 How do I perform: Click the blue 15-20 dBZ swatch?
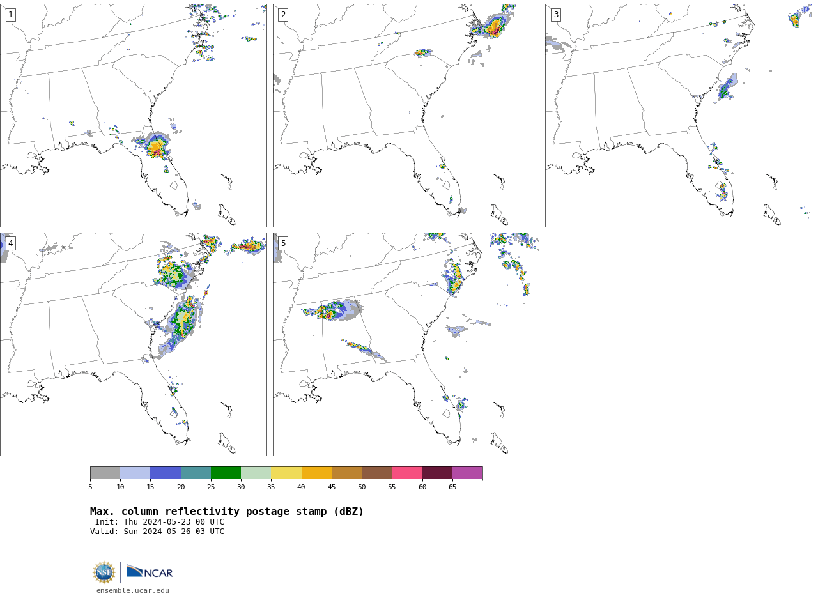tap(166, 473)
